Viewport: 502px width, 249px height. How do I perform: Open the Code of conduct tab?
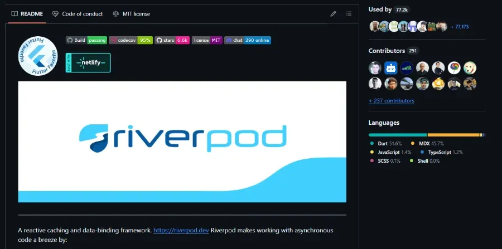(x=77, y=14)
